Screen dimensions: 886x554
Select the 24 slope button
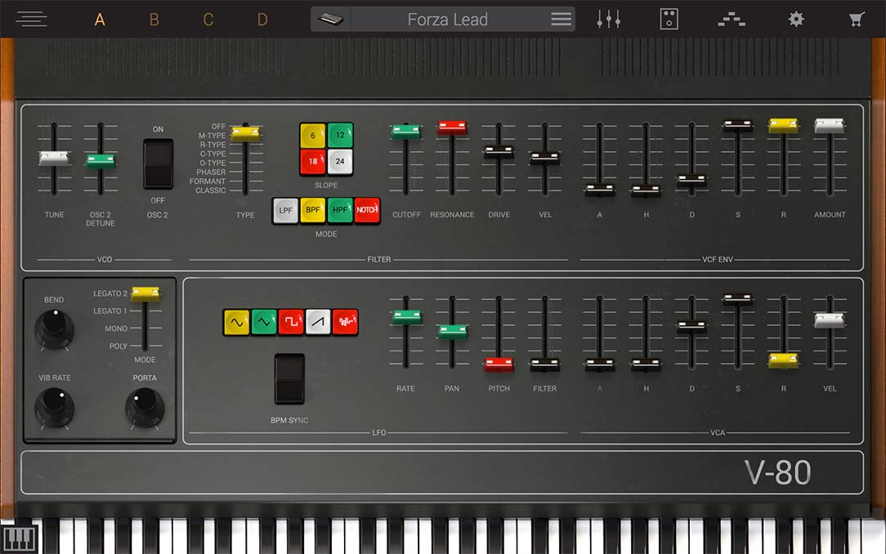tap(340, 162)
